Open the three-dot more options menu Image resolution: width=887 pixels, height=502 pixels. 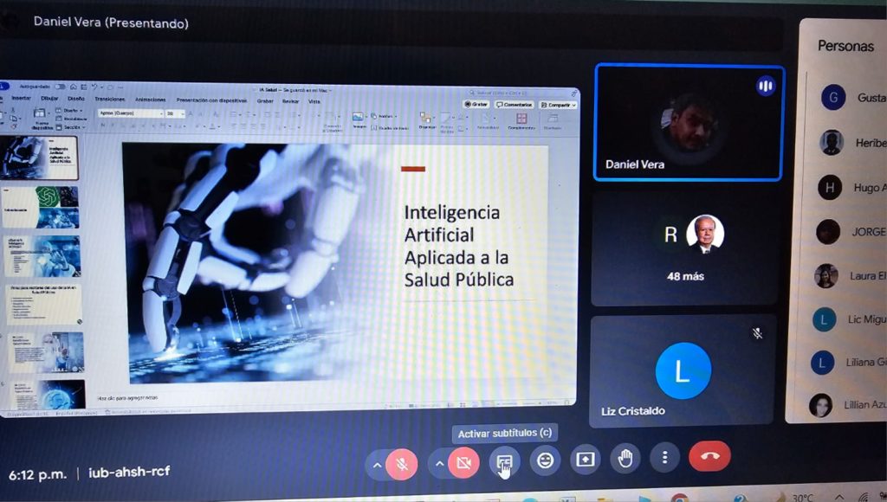pyautogui.click(x=664, y=457)
